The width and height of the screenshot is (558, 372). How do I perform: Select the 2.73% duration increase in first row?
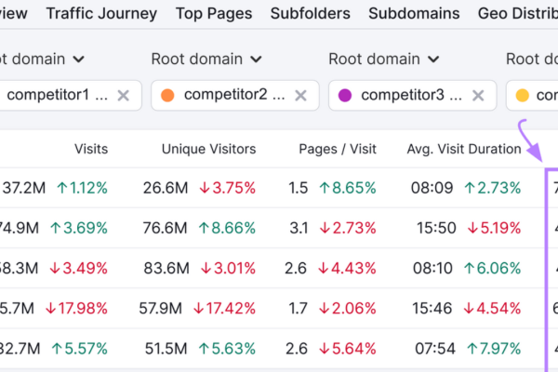click(x=493, y=188)
